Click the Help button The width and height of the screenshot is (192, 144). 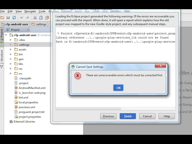click(167, 116)
